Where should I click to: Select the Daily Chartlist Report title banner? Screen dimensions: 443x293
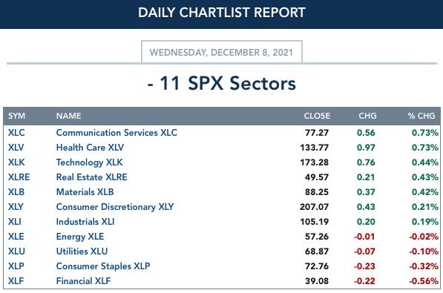pyautogui.click(x=221, y=13)
